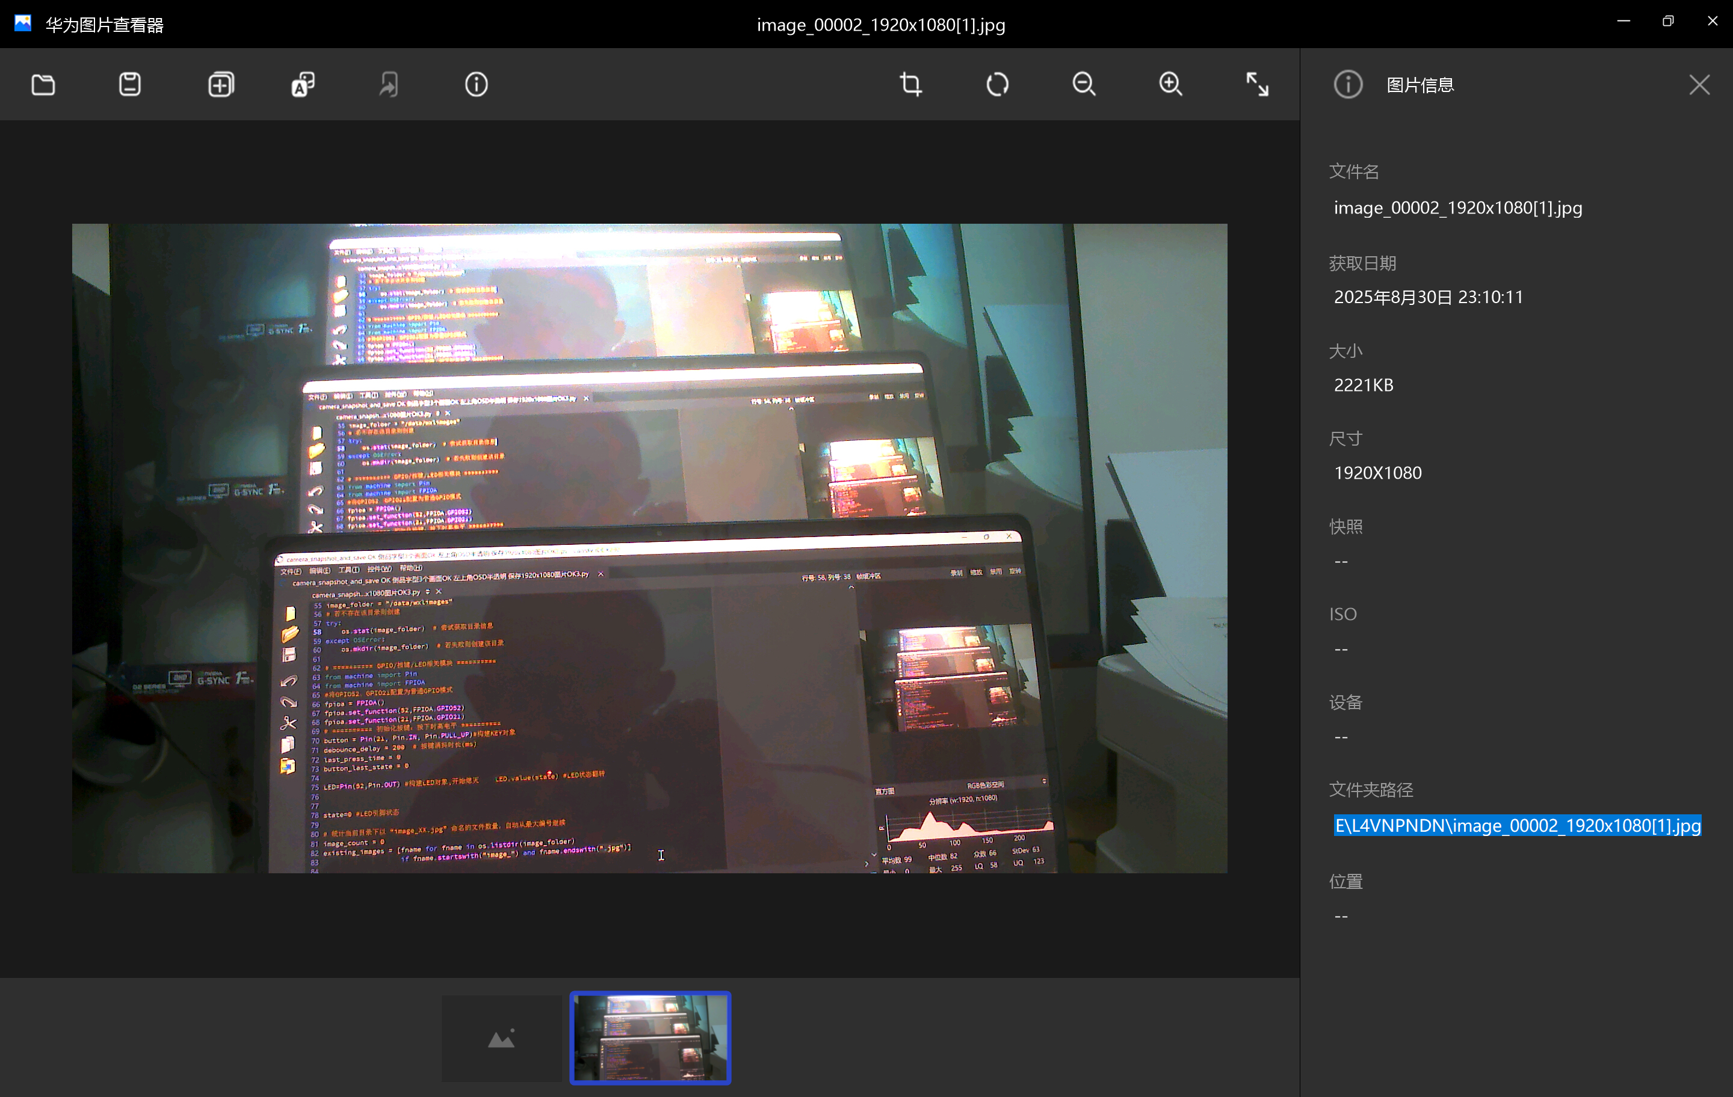Rotate the image with the rotate icon
Screen dimensions: 1733x1097
[996, 85]
